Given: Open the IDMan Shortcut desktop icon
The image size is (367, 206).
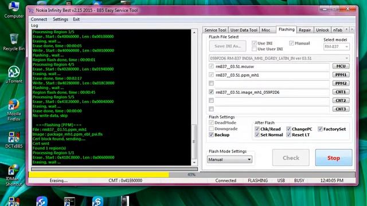Looking at the screenshot, I should 14,175.
